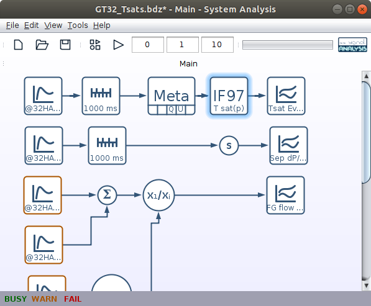This screenshot has height=306, width=371.
Task: Start analysis with the Play button
Action: [118, 45]
